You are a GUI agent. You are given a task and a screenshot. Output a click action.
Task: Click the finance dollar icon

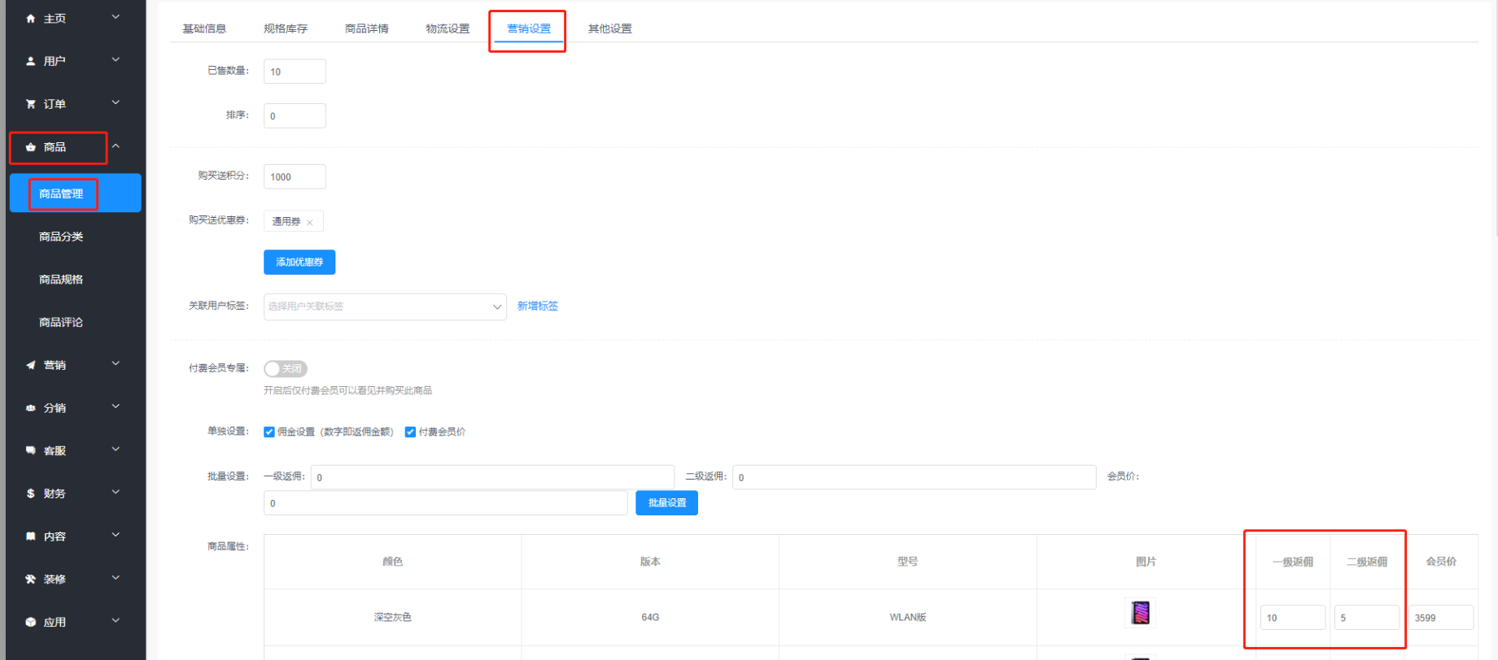click(x=30, y=493)
